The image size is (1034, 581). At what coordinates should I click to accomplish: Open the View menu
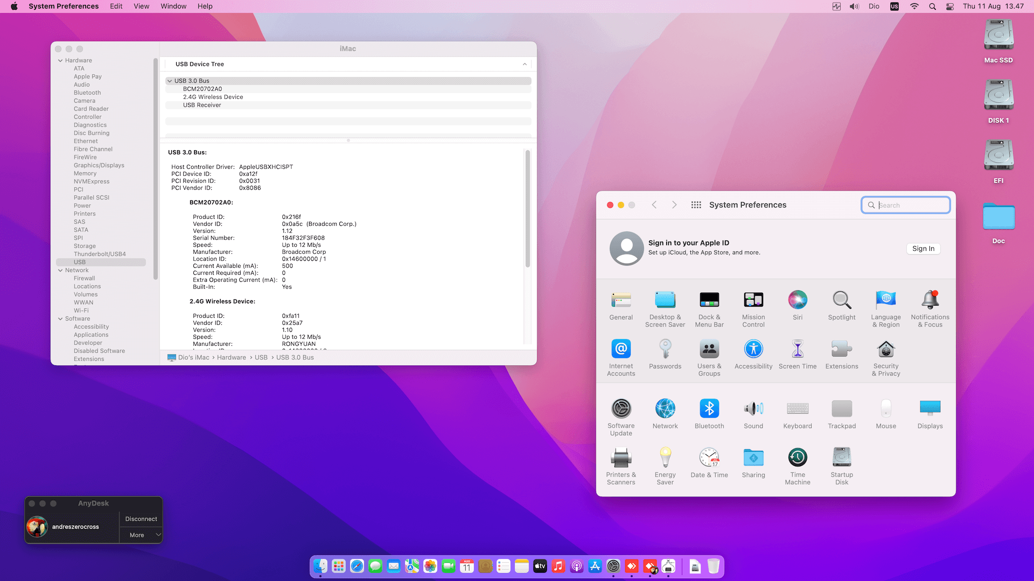click(x=141, y=6)
